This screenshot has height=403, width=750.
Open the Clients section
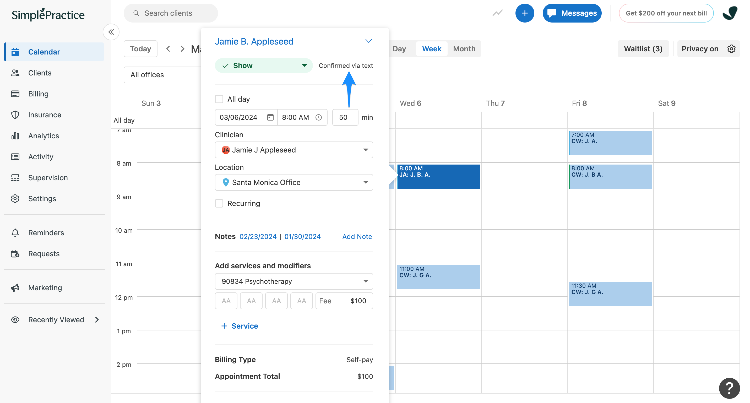(x=40, y=73)
